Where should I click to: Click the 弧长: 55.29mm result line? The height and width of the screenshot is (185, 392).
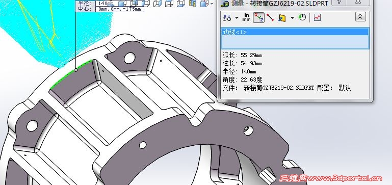tap(242, 55)
